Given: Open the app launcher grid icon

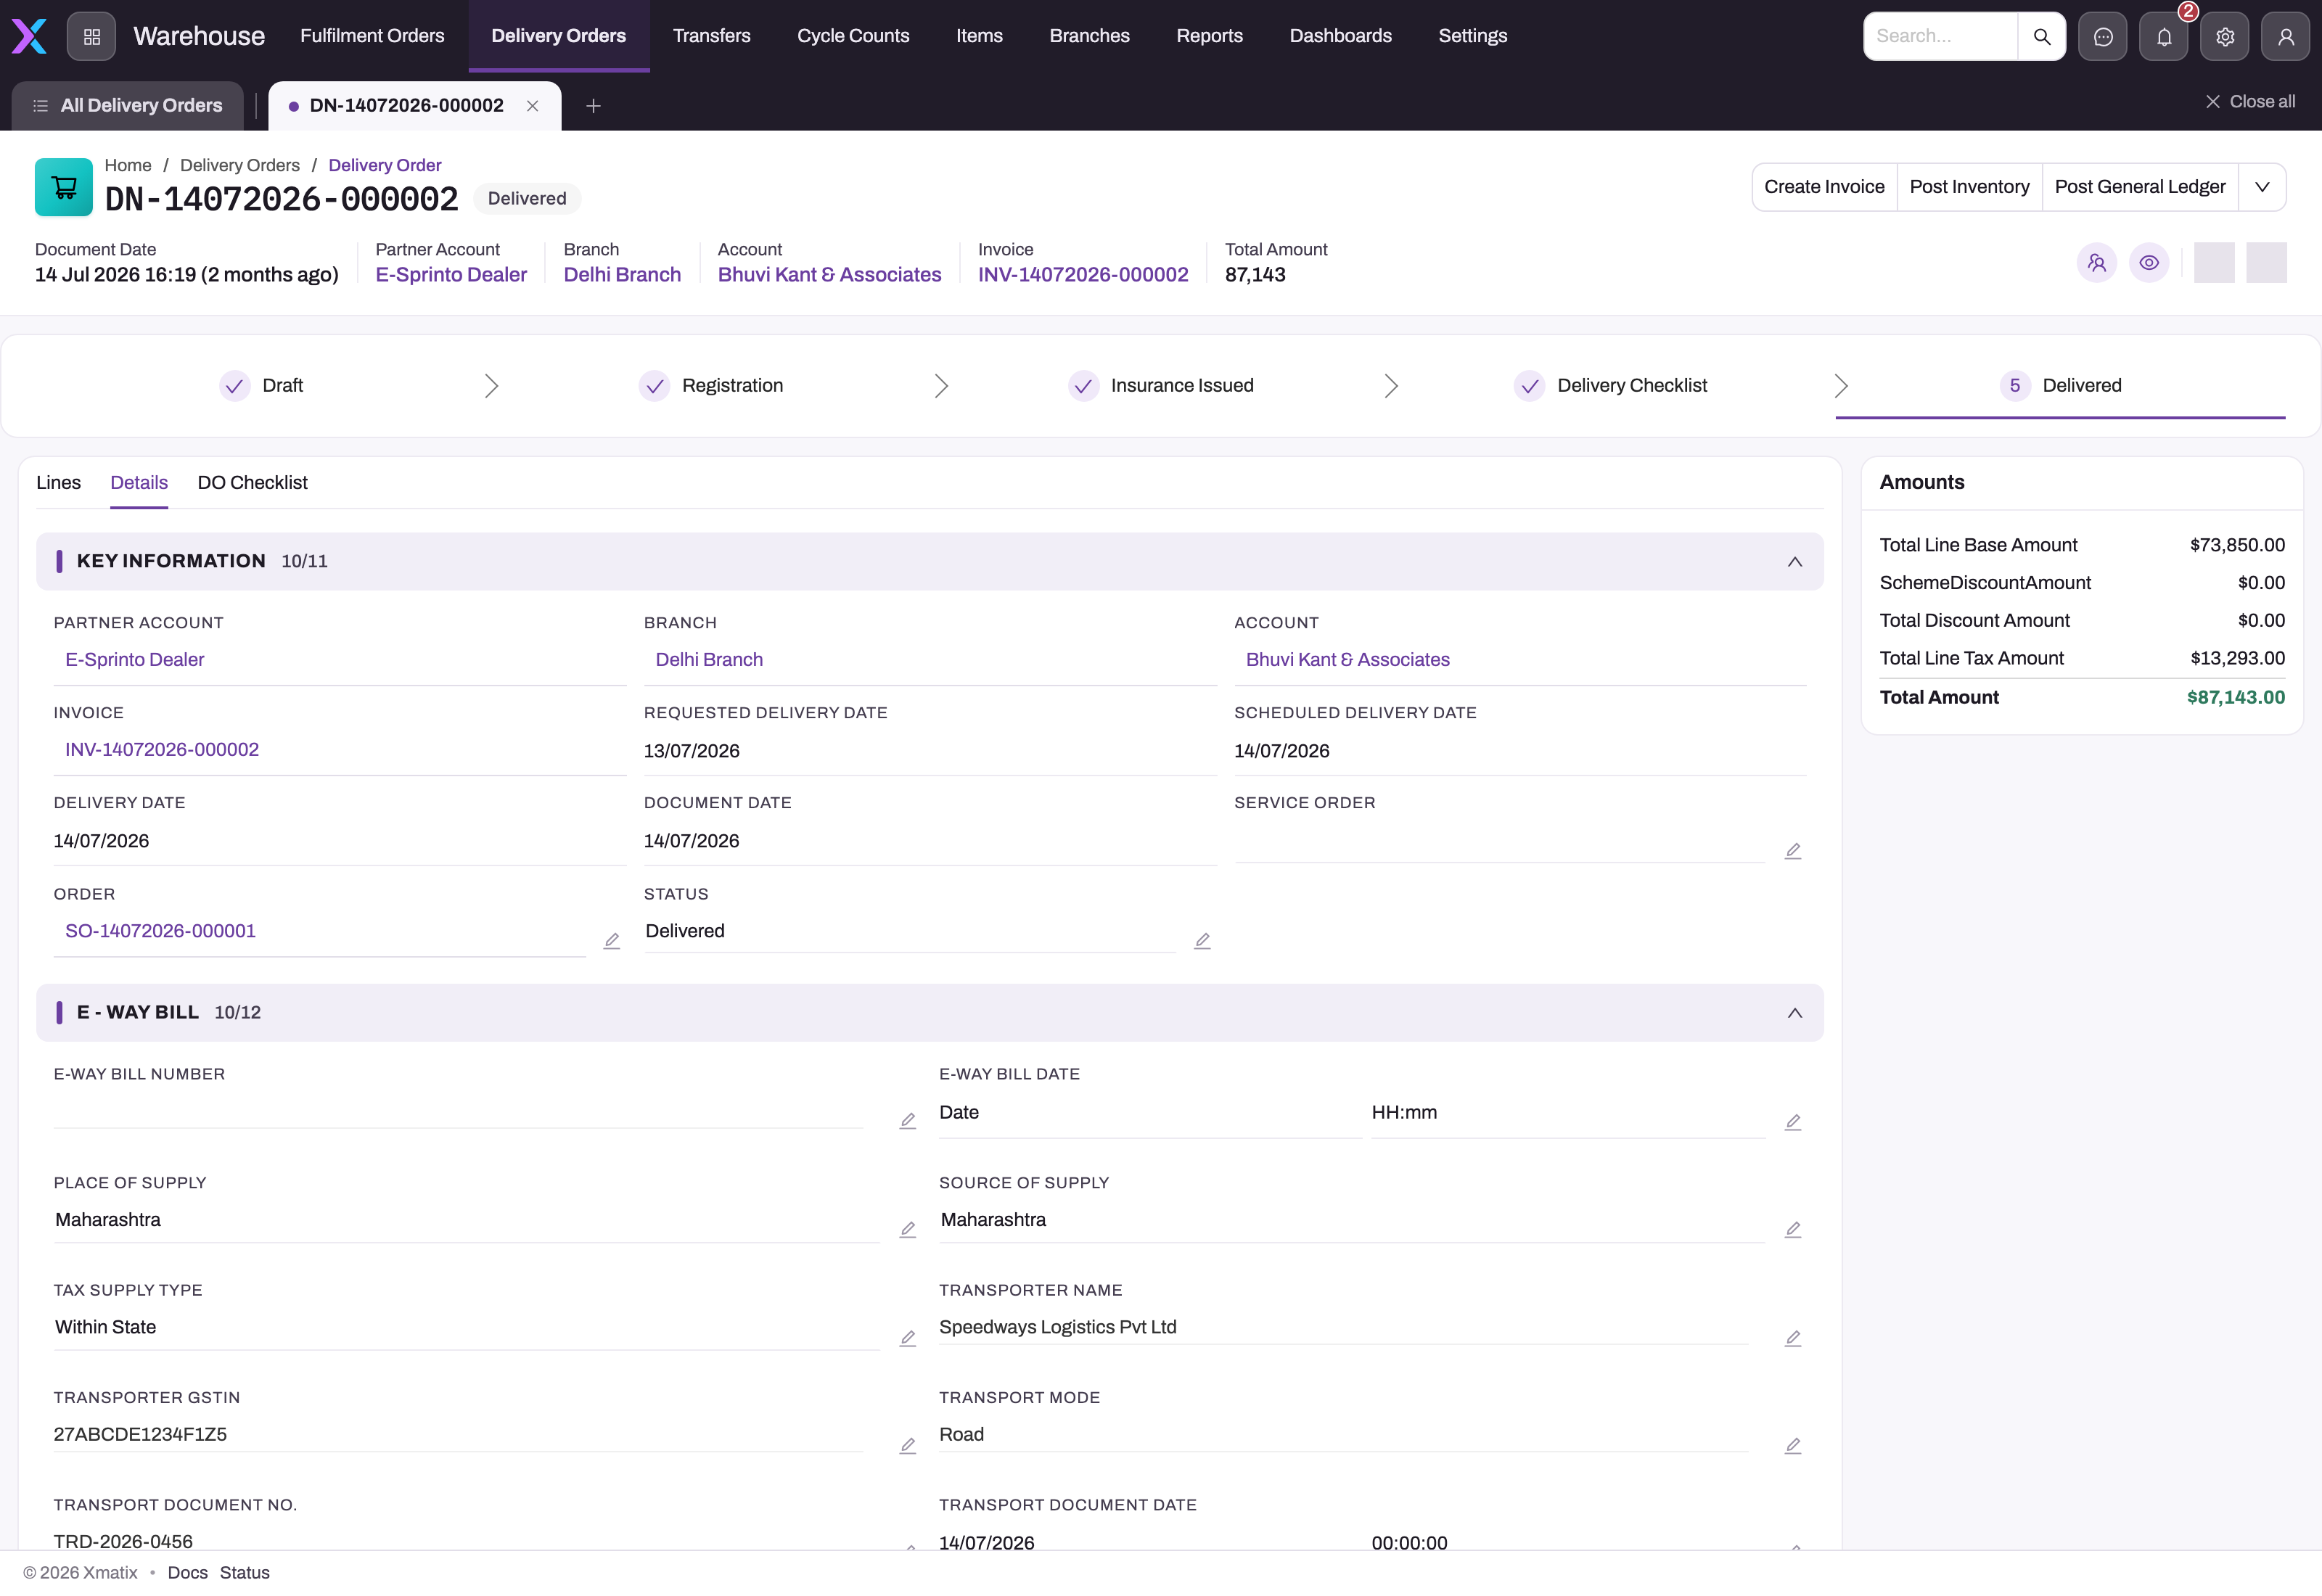Looking at the screenshot, I should coord(91,36).
